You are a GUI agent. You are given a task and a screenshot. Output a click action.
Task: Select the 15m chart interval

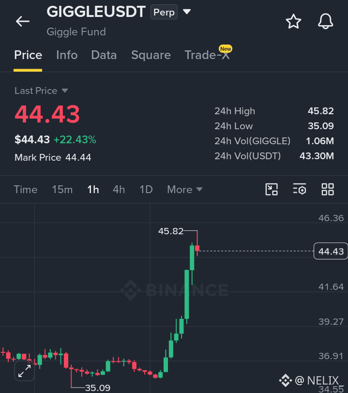click(62, 190)
